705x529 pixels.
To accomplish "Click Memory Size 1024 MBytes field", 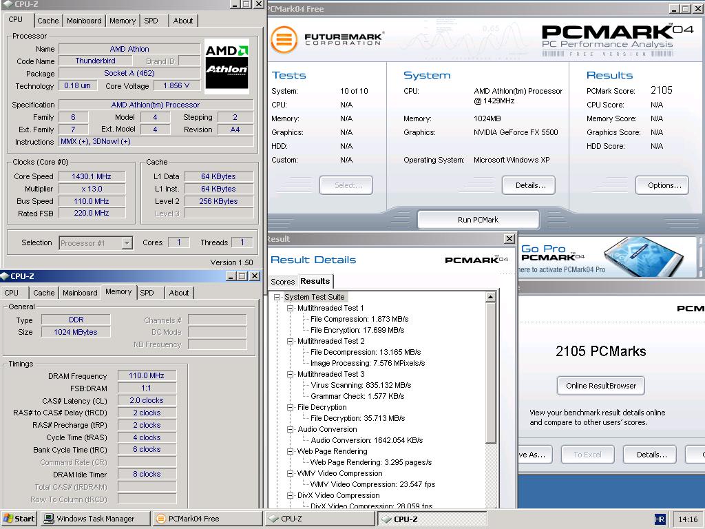I will 76,332.
